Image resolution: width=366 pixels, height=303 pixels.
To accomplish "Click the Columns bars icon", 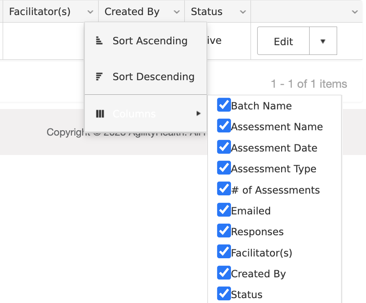I will click(x=100, y=114).
